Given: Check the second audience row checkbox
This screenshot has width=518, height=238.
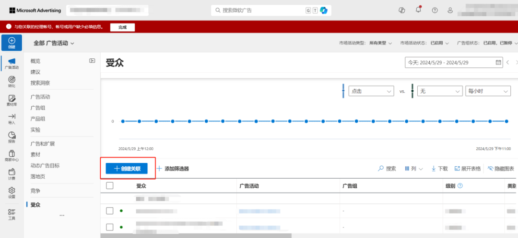Looking at the screenshot, I should pyautogui.click(x=110, y=227).
